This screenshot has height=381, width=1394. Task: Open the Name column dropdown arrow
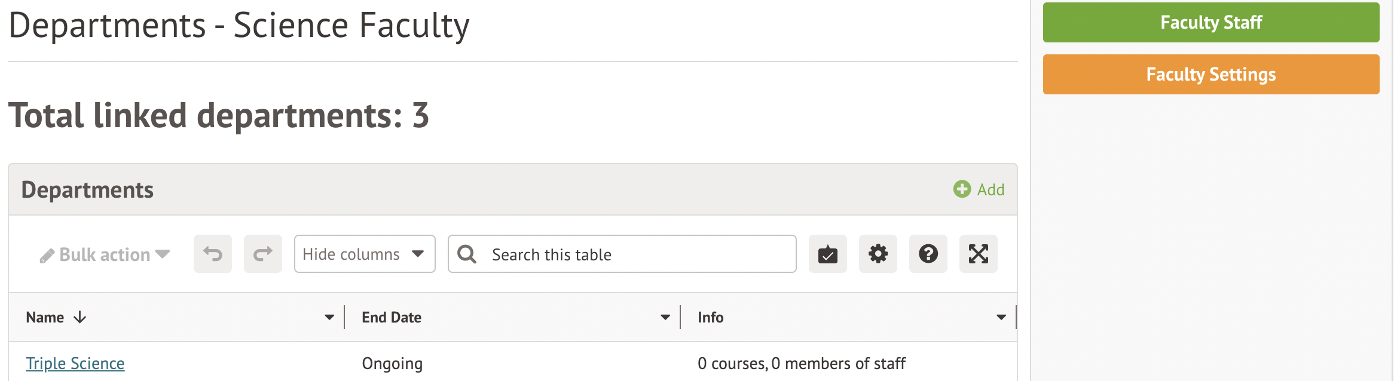click(x=329, y=318)
